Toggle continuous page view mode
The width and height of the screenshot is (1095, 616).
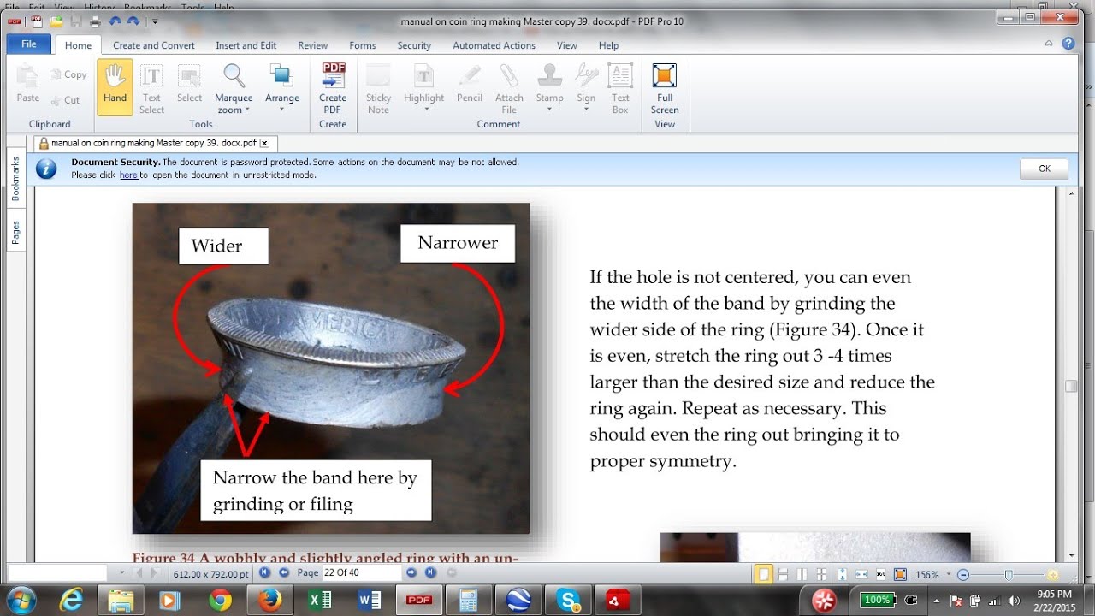[x=783, y=574]
